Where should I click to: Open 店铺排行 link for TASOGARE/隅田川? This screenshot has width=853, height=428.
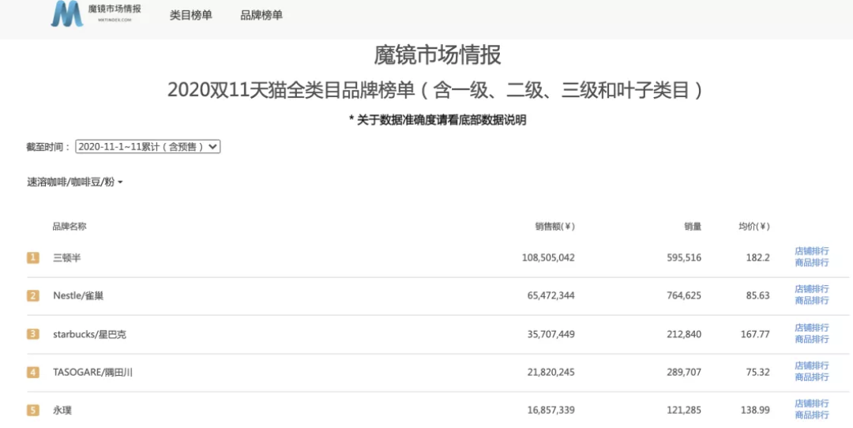pos(812,366)
